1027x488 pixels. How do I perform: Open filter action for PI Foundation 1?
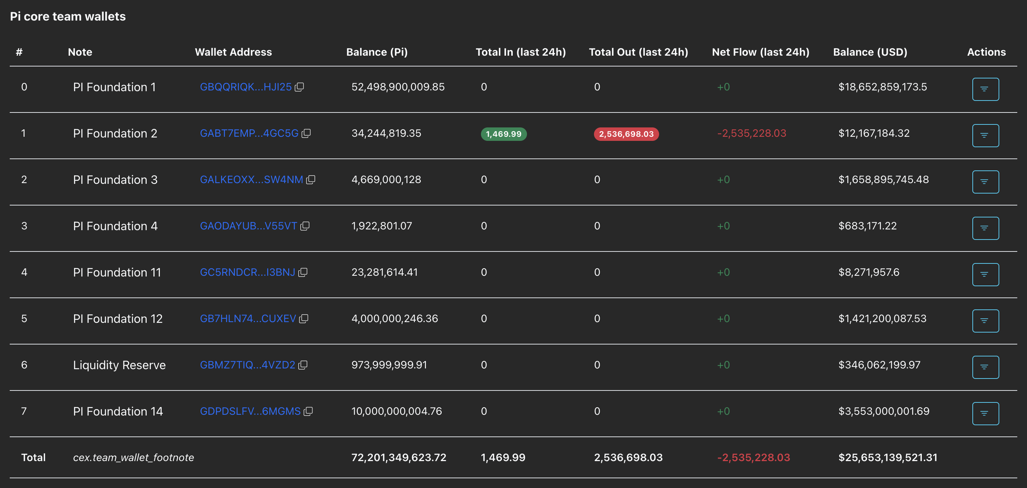[985, 89]
